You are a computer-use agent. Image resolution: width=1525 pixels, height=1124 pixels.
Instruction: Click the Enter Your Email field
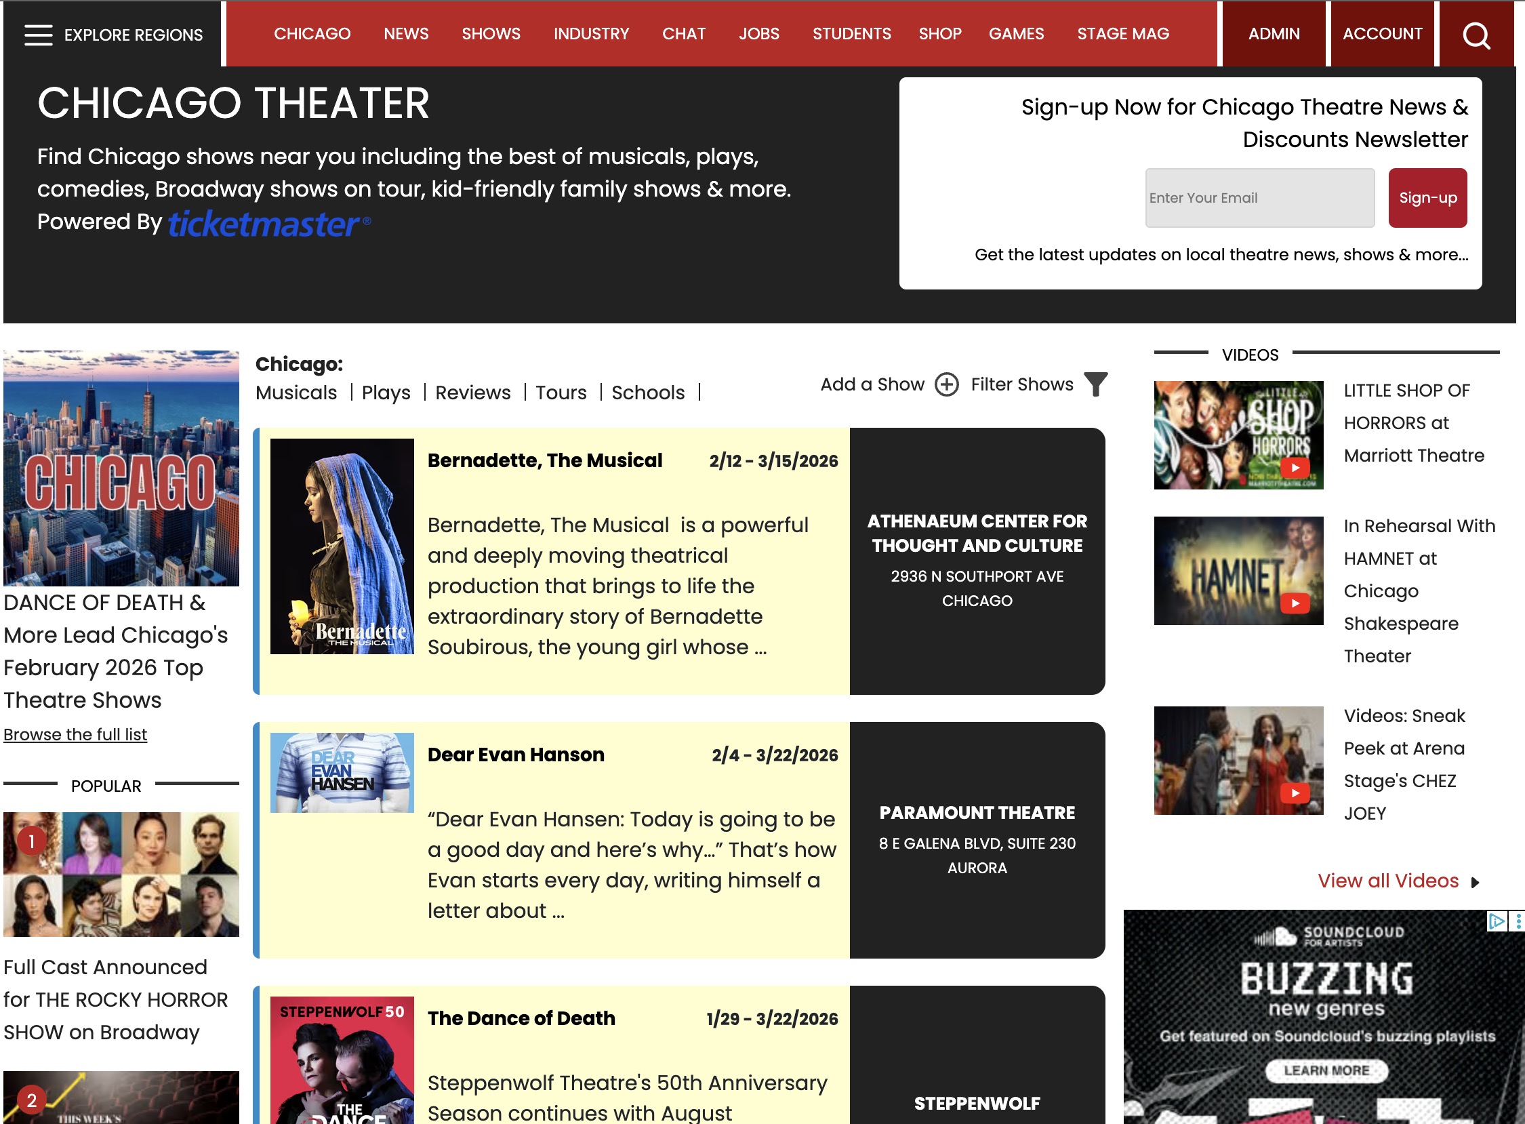(x=1259, y=198)
